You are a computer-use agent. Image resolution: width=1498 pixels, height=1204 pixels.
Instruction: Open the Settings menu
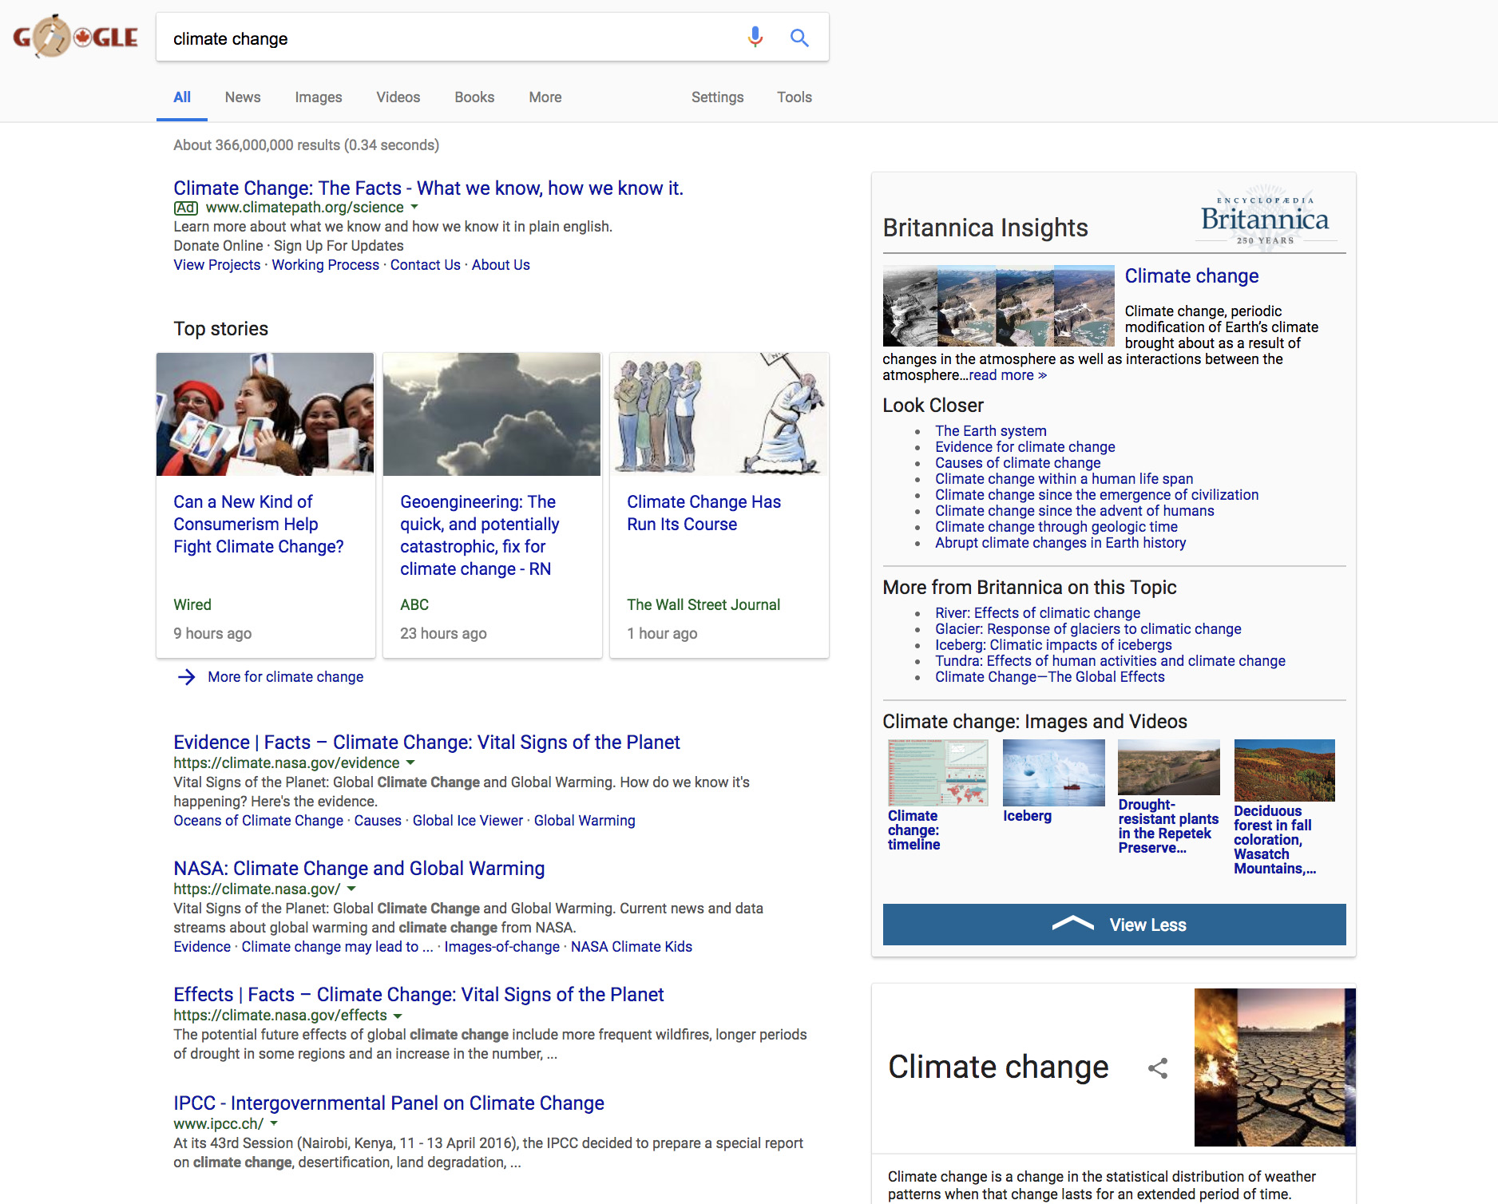tap(717, 97)
